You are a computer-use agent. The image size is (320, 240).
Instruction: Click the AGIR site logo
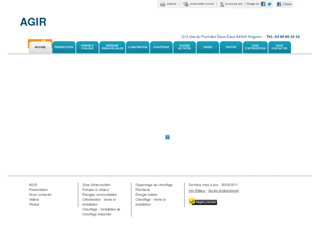(x=33, y=22)
